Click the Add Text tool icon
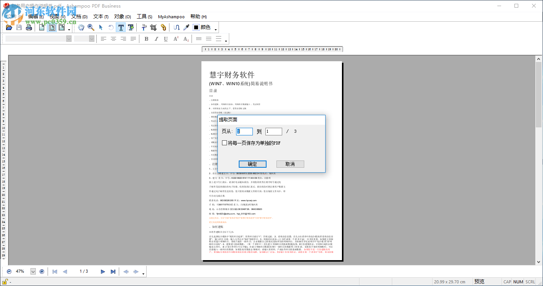Screen dimensions: 543x286 pos(131,27)
